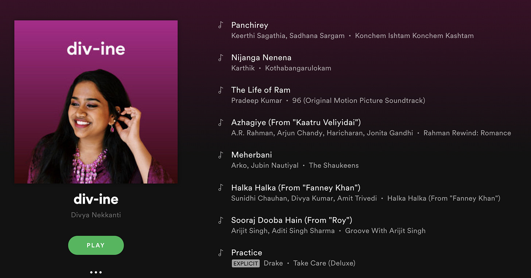Image resolution: width=531 pixels, height=278 pixels.
Task: Click music note icon beside Nijanga Nenena
Action: click(220, 58)
